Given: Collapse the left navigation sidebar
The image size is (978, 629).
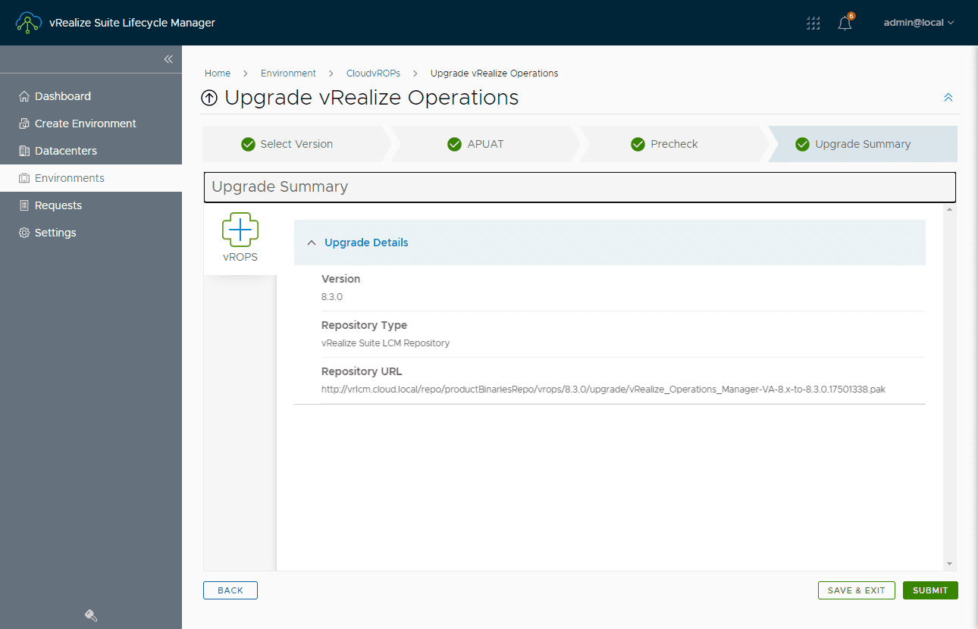Looking at the screenshot, I should pos(168,59).
